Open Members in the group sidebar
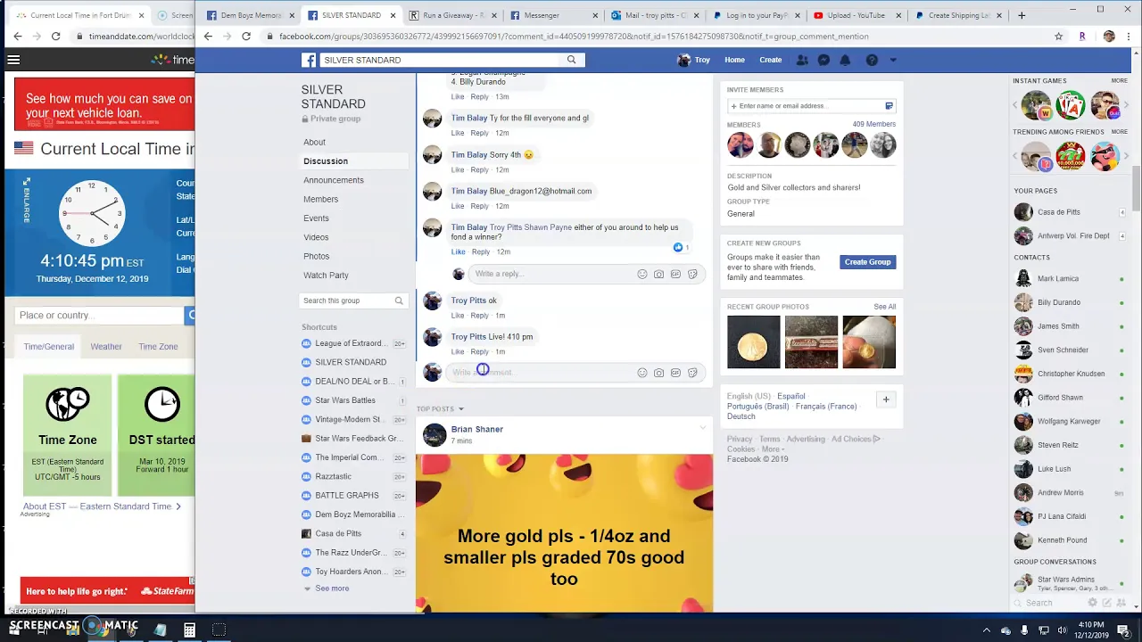1142x642 pixels. pos(320,199)
